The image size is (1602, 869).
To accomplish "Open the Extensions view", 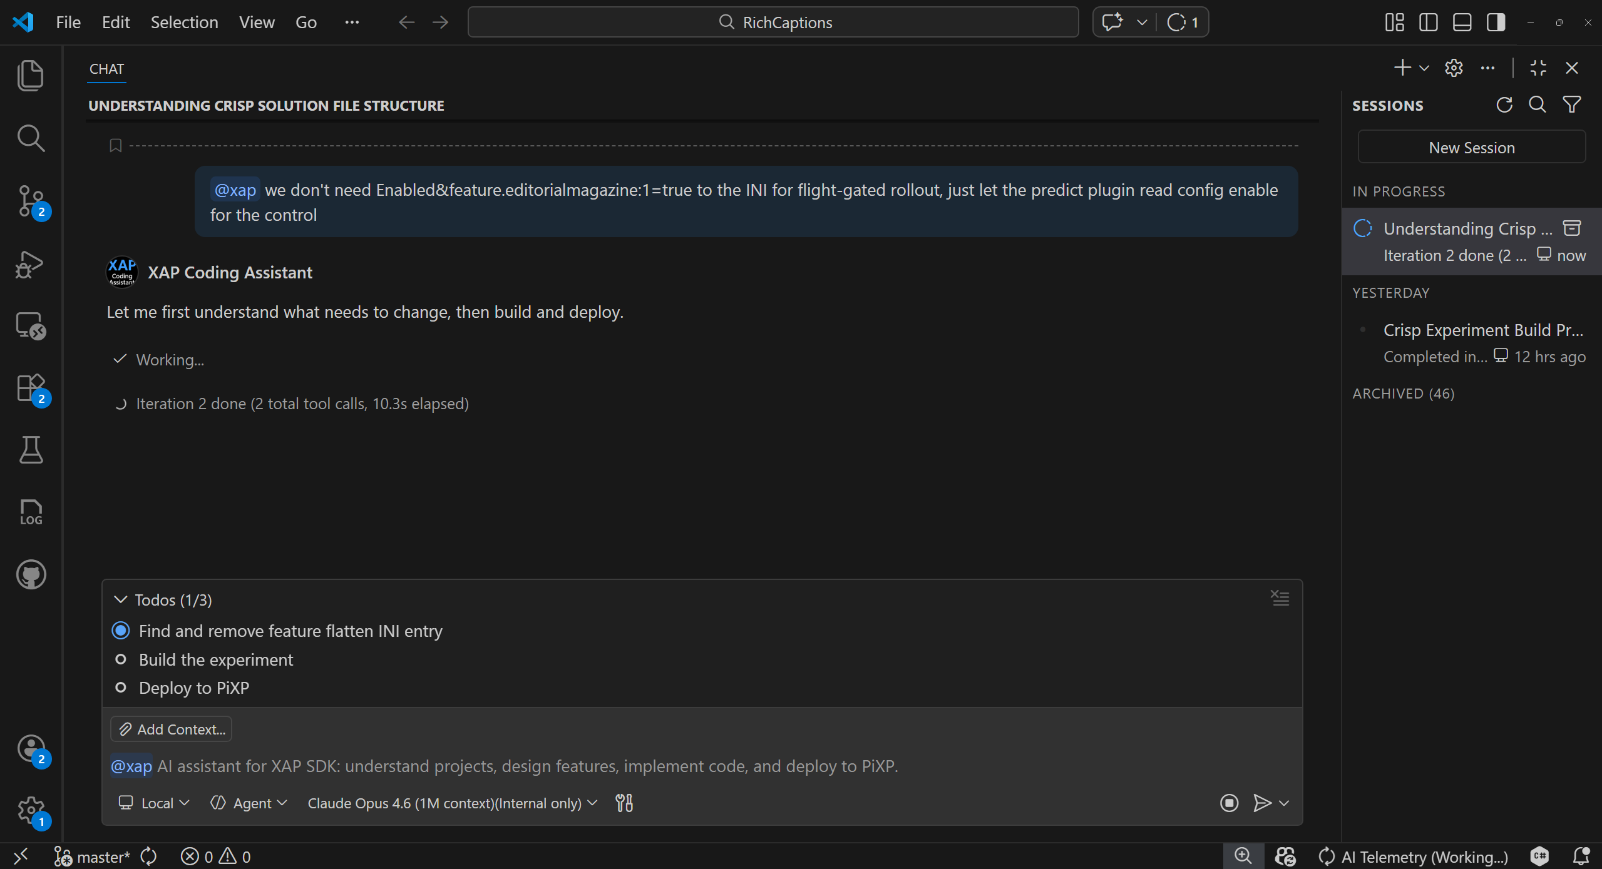I will tap(30, 388).
